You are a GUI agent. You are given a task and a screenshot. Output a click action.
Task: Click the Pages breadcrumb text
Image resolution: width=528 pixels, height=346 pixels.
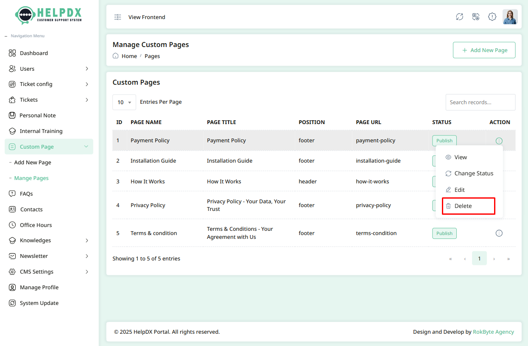[x=152, y=56]
